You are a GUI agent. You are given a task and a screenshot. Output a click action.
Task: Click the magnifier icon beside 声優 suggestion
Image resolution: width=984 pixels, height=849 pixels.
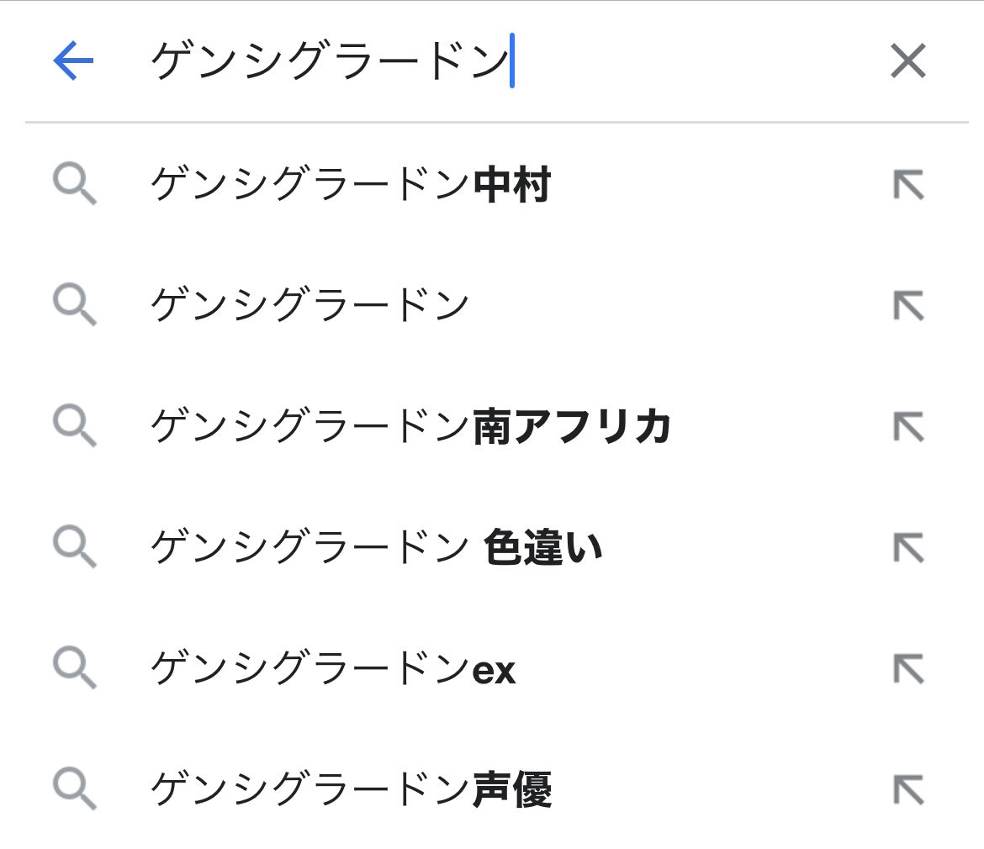pos(75,790)
